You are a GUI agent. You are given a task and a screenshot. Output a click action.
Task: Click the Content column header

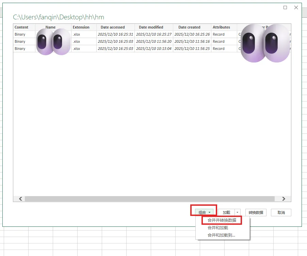coord(24,27)
